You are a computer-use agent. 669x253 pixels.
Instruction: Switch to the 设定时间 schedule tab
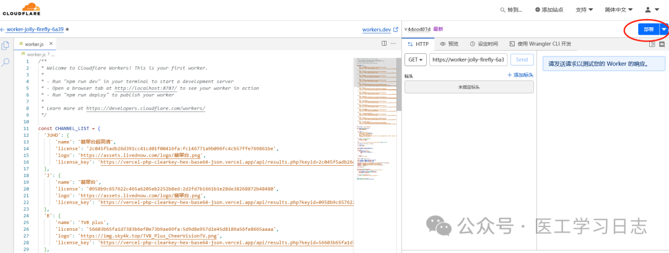tap(484, 44)
